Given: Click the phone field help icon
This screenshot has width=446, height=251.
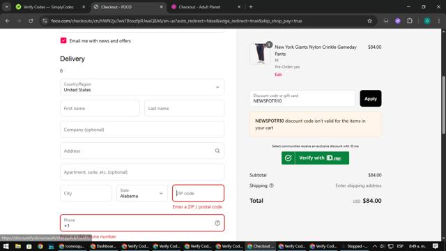Looking at the screenshot, I should click(217, 223).
